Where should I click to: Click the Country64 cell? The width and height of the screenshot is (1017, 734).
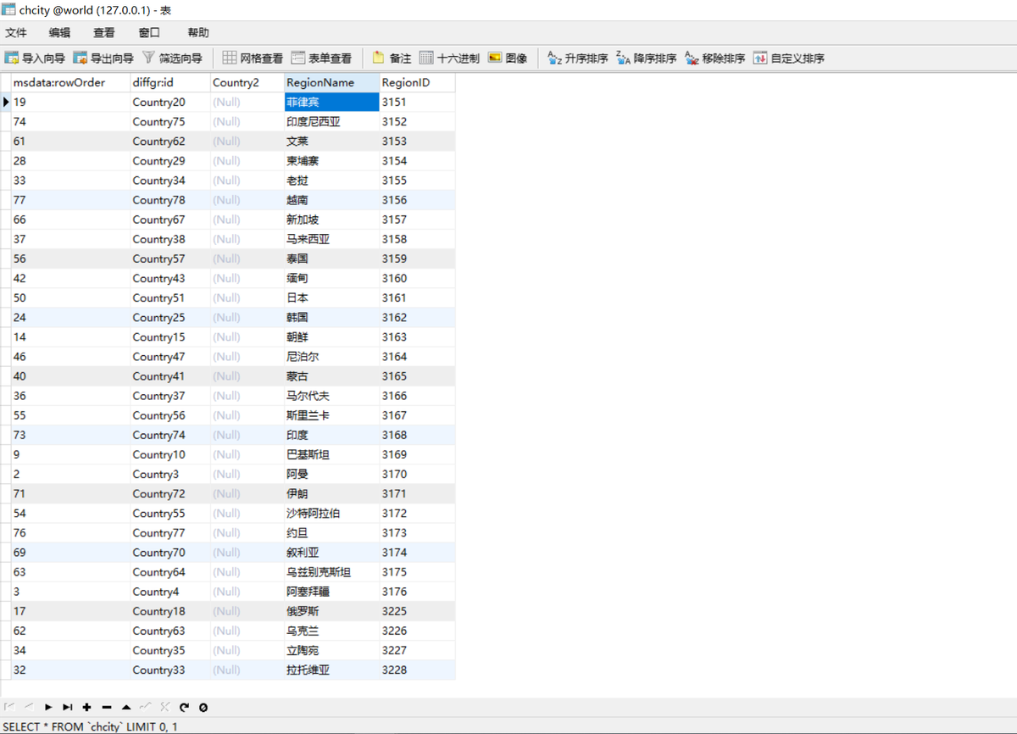point(170,572)
